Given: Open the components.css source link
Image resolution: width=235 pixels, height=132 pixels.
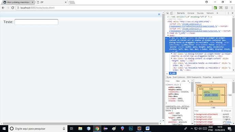Looking at the screenshot, I should [x=177, y=106].
